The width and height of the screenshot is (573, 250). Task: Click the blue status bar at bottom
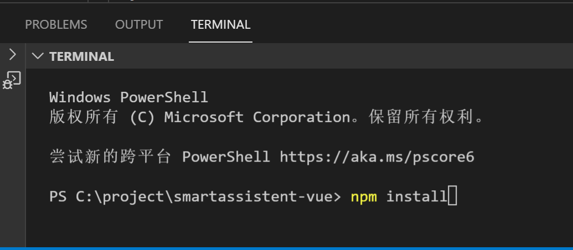tap(287, 248)
